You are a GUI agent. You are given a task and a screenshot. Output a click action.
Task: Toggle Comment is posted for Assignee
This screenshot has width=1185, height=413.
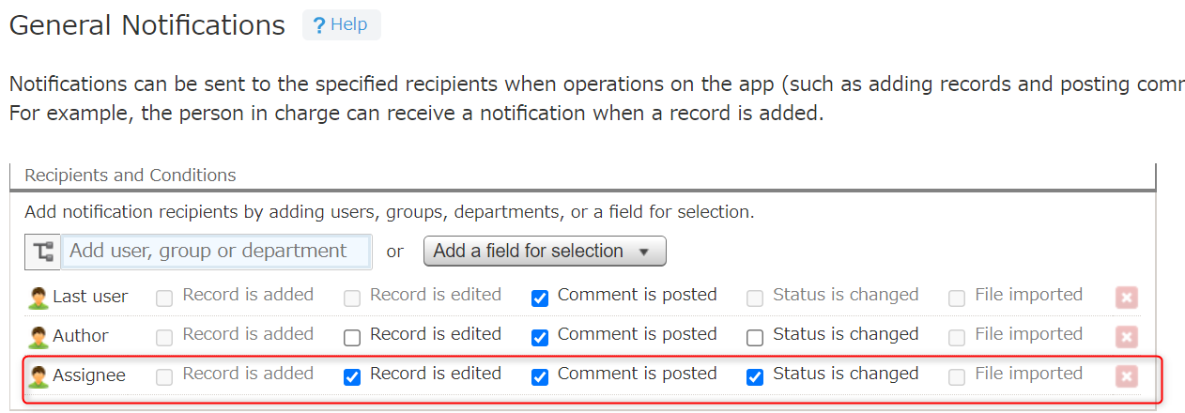tap(540, 377)
